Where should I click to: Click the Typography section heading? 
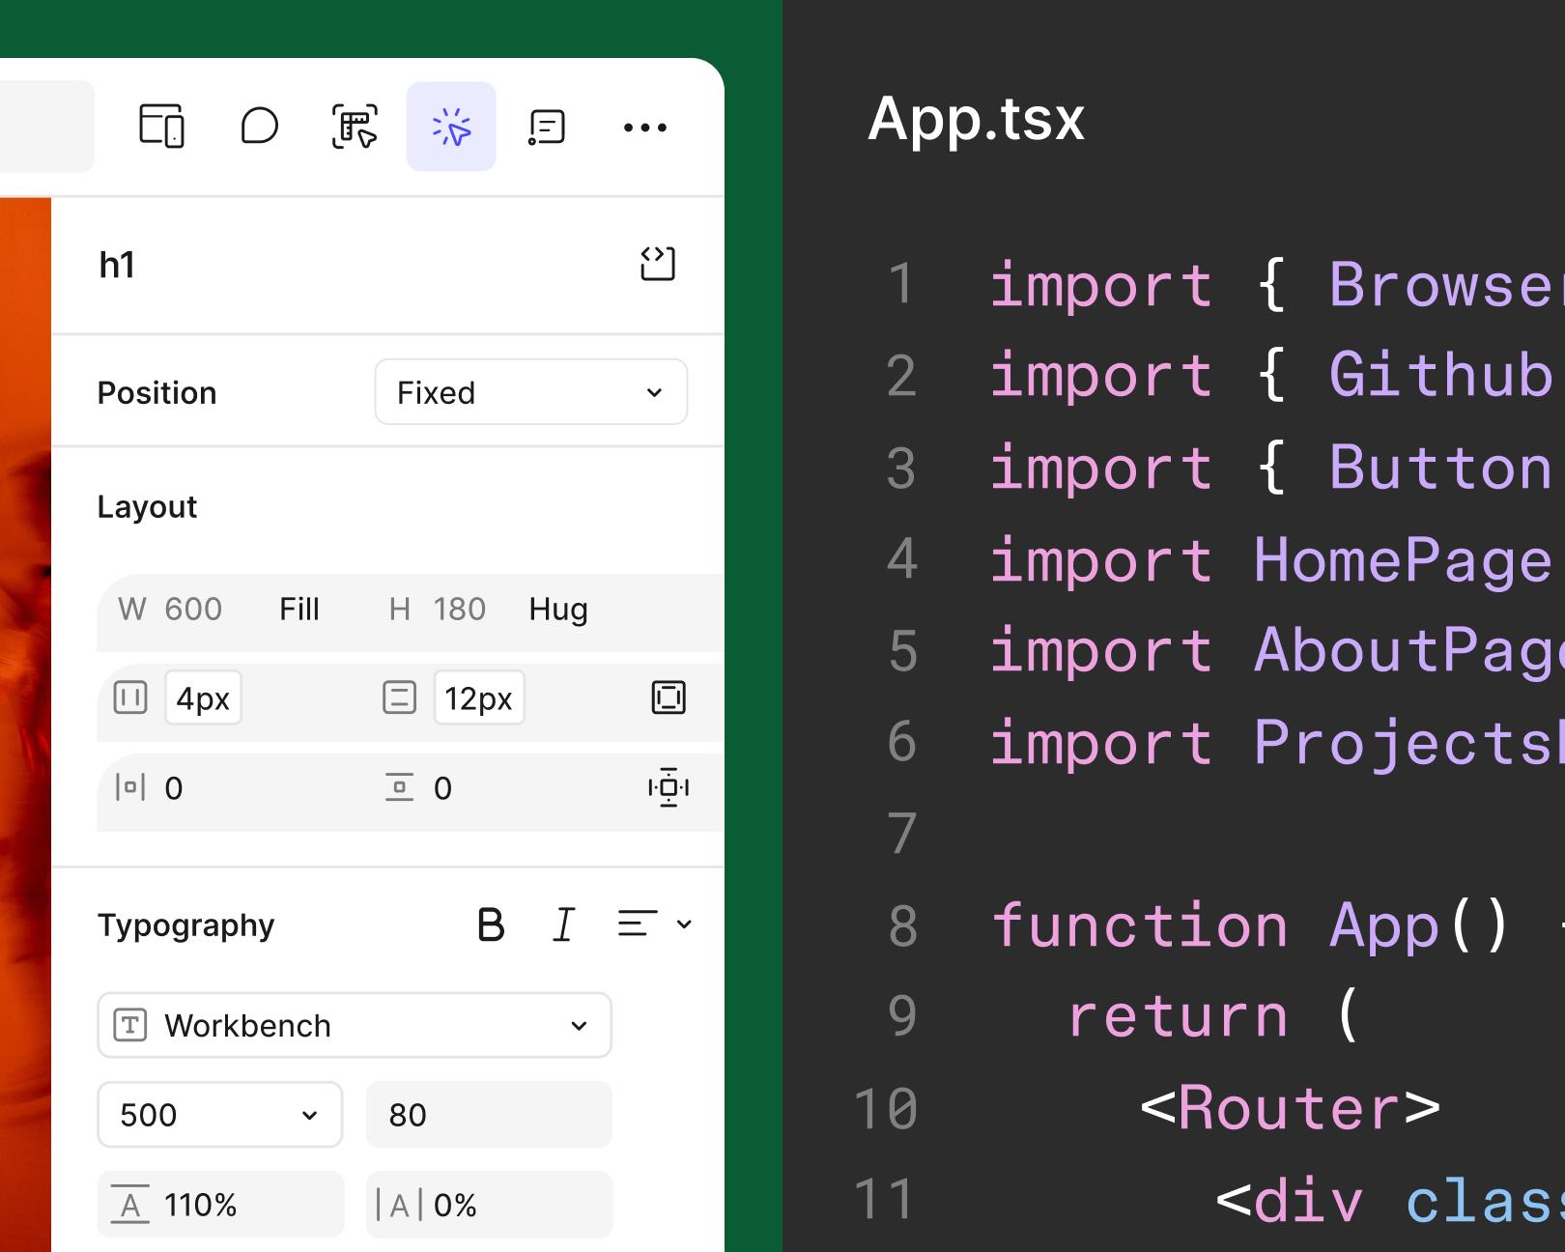(186, 925)
